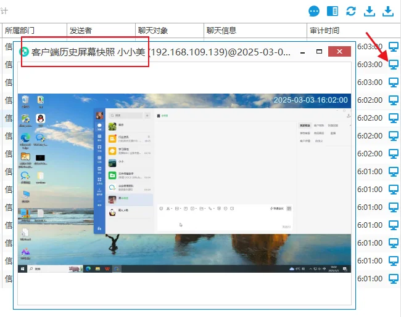
Task: Open screen snapshot for third 6:03:00 row
Action: [394, 82]
